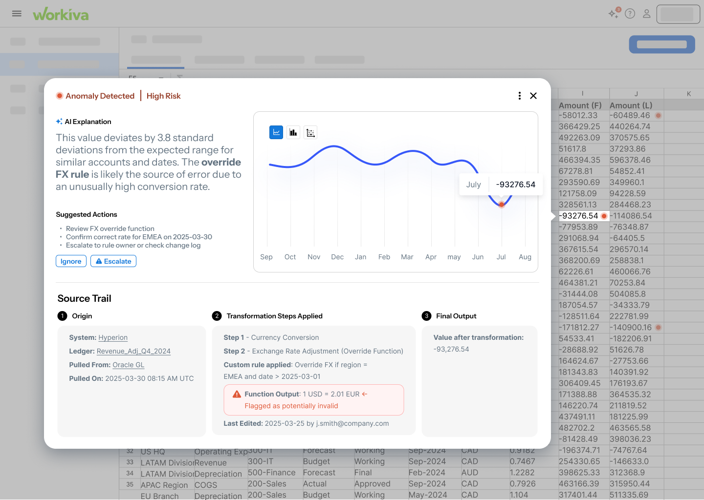The width and height of the screenshot is (704, 500).
Task: Switch to the scatter plot view
Action: [x=310, y=132]
